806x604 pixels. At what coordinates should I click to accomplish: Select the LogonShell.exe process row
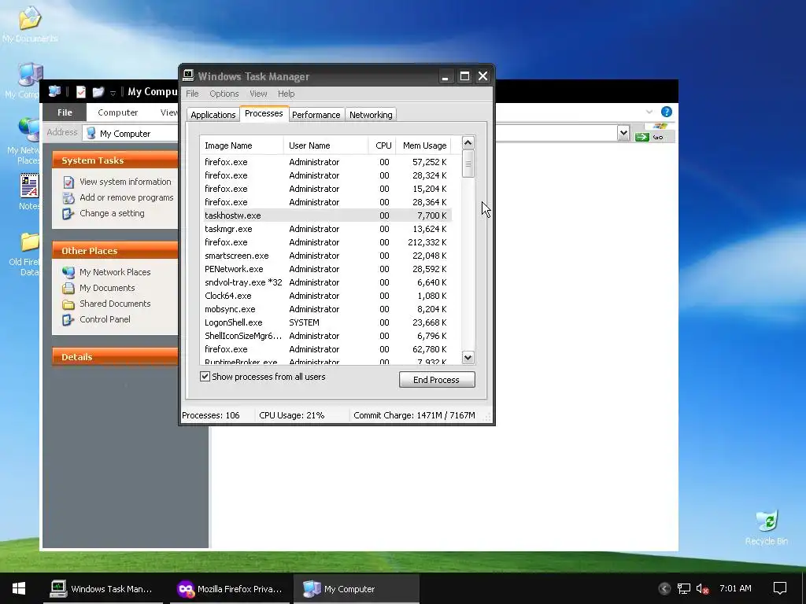coord(326,322)
